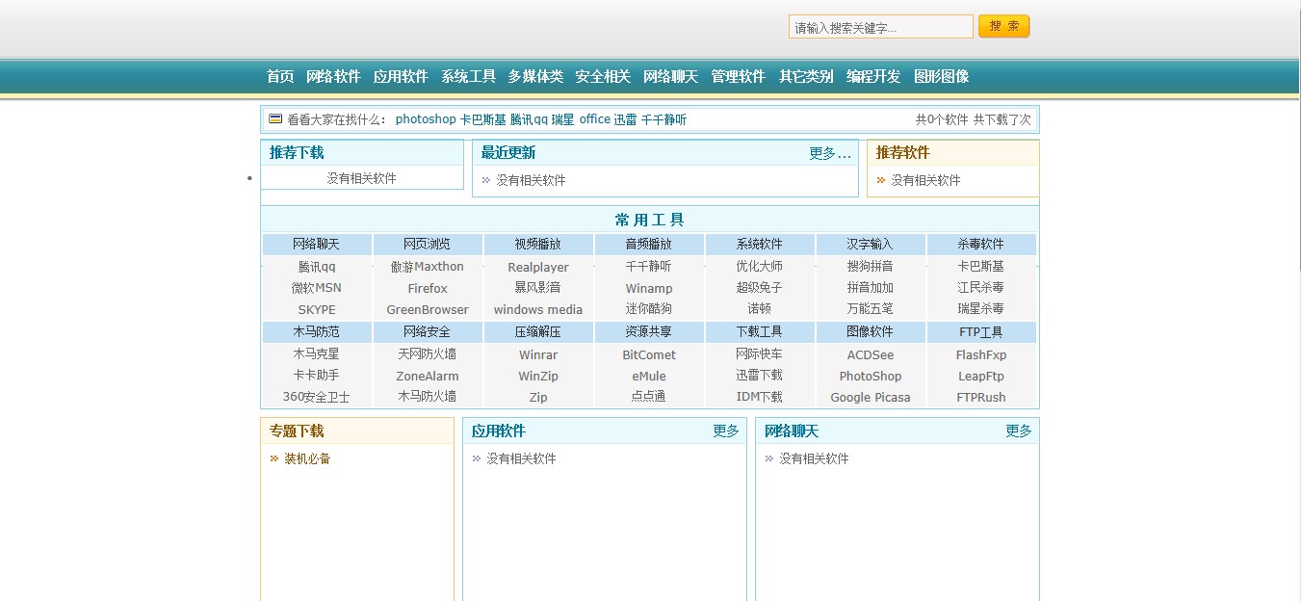Open 更多 in the 应用软件 panel header
Screen dimensions: 1301x601
(726, 431)
